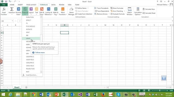This screenshot has height=97, width=174.
Task: Open Math & Trig functions menu
Action: (55, 11)
